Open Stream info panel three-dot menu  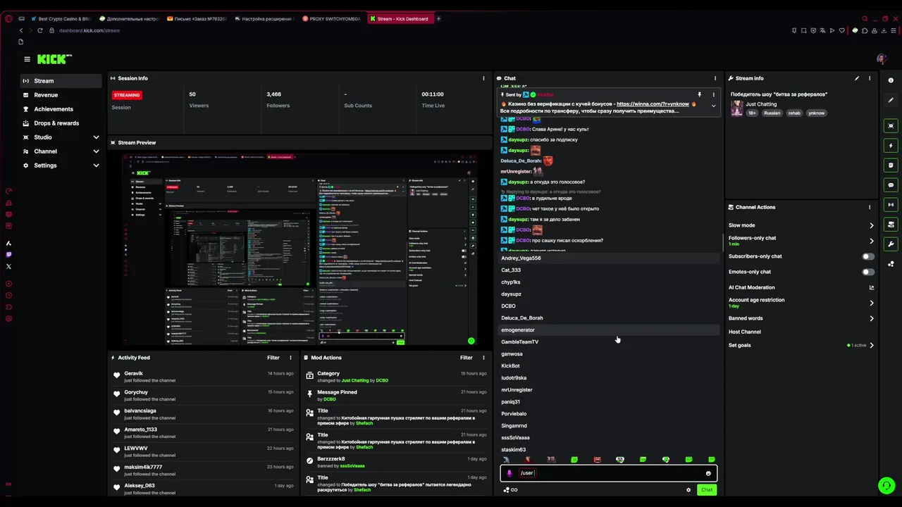(870, 78)
